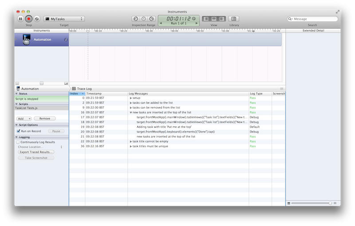Expand the Automation instrument track arrow

(16, 39)
